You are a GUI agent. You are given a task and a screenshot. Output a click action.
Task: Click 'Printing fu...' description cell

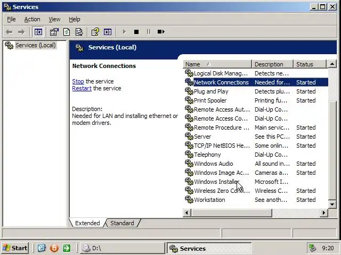[271, 100]
